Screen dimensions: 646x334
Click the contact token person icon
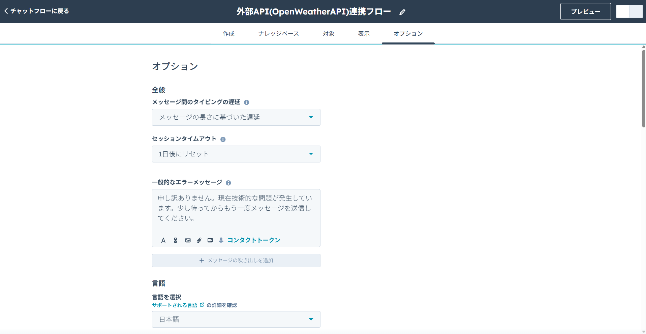coord(221,240)
